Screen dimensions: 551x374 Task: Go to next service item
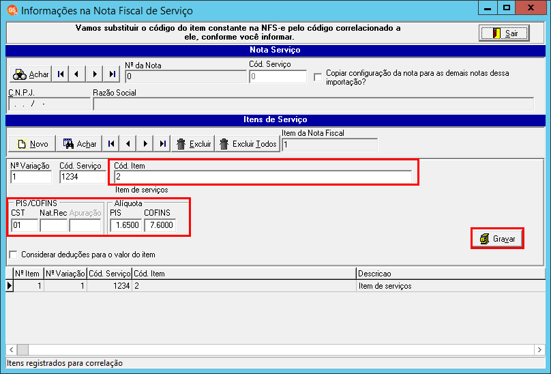coord(145,144)
